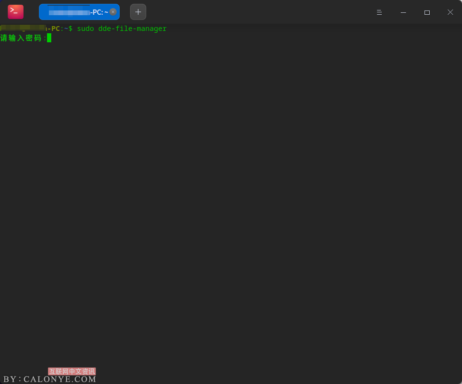This screenshot has width=462, height=384.
Task: Click the Deepin Terminal app icon
Action: coord(16,12)
